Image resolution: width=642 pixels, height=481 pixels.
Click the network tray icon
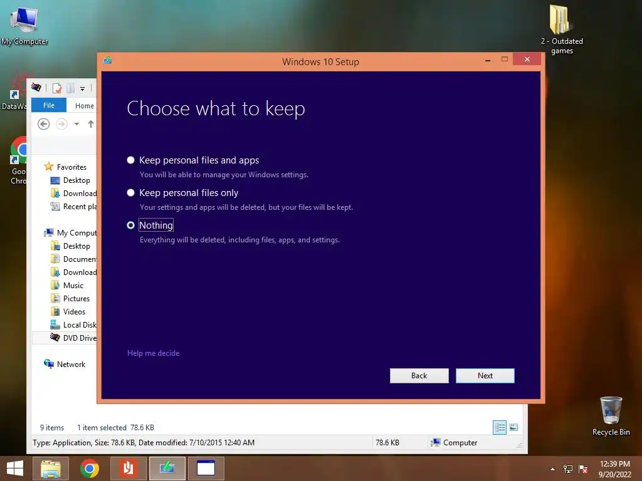(x=568, y=469)
